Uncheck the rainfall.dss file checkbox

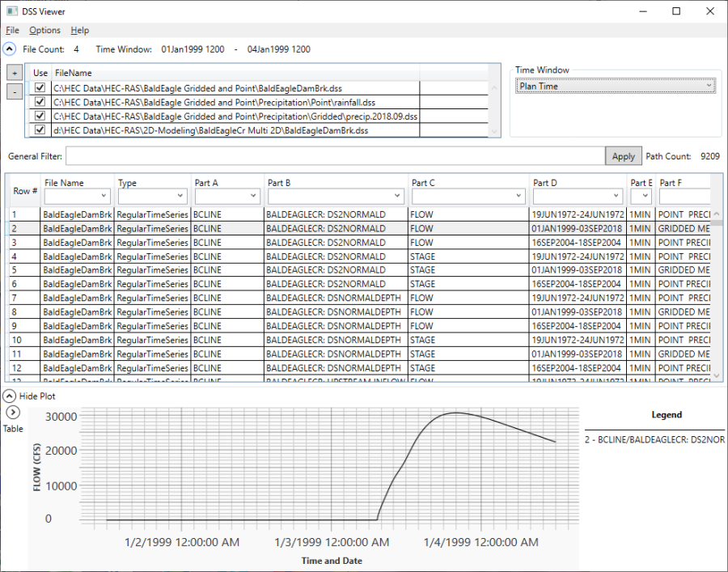click(x=40, y=102)
